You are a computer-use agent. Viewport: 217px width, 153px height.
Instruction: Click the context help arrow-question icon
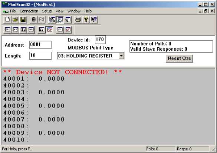94,20
